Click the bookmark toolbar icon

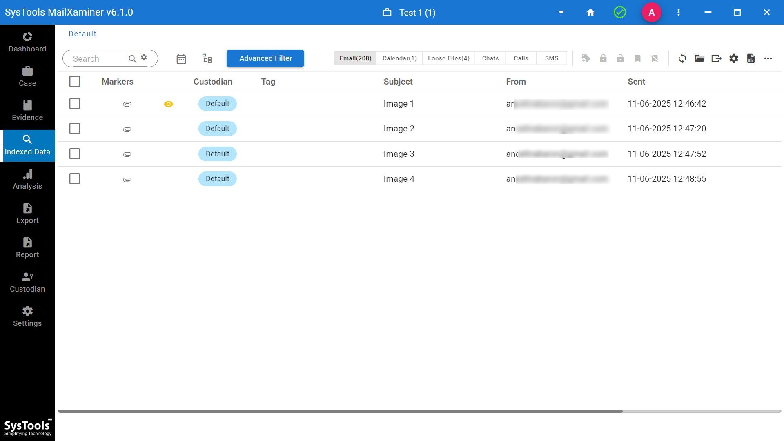click(x=637, y=58)
